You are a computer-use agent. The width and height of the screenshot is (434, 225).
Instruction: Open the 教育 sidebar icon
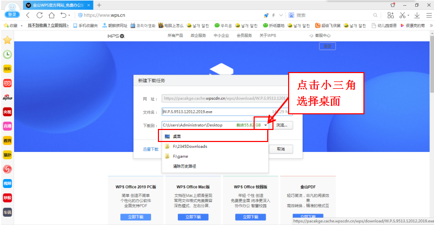pyautogui.click(x=7, y=140)
